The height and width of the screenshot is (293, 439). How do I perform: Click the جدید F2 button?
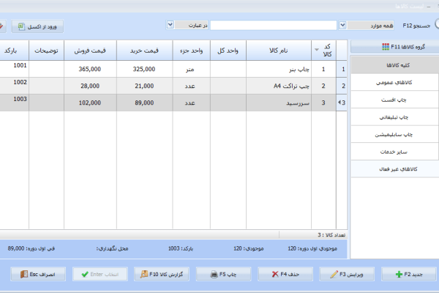[x=409, y=274]
